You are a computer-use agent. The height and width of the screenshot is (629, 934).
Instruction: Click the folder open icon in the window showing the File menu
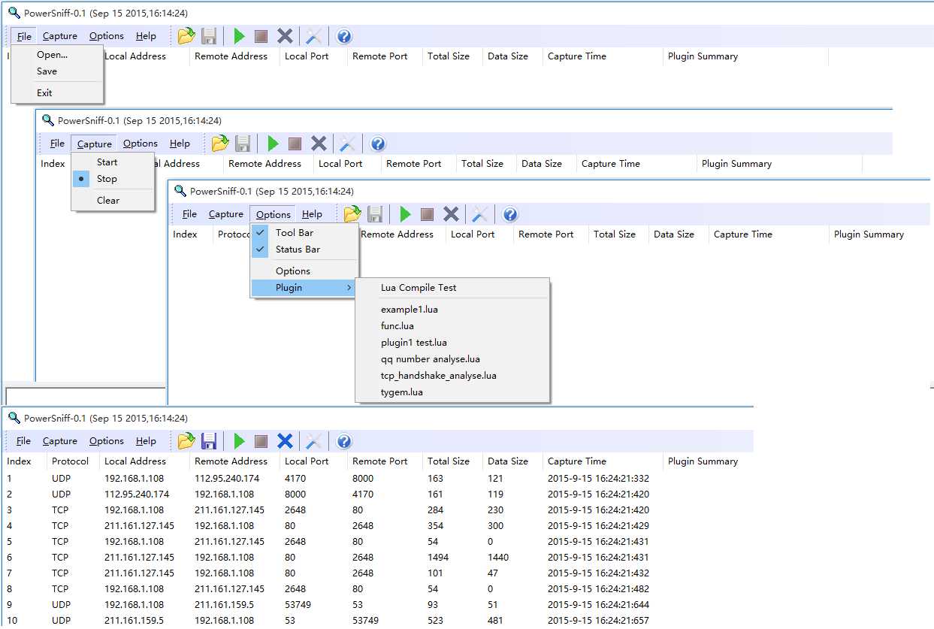point(186,36)
